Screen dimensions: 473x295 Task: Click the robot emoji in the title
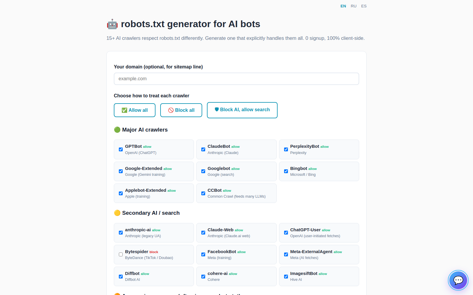tap(112, 24)
